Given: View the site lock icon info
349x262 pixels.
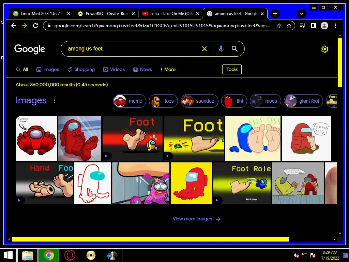Looking at the screenshot, I should click(x=49, y=26).
